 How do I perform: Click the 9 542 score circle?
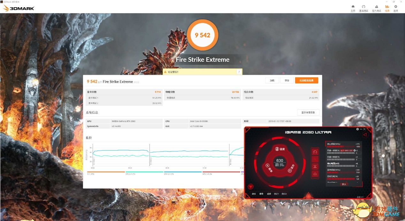[202, 35]
